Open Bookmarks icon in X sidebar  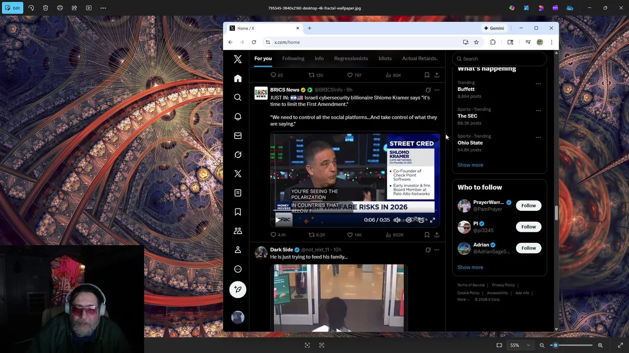[238, 212]
